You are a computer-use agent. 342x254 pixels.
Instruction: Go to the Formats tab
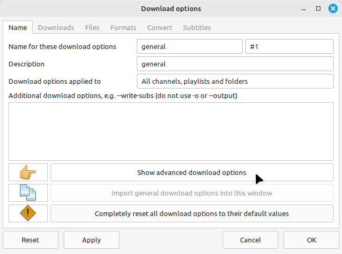click(123, 27)
